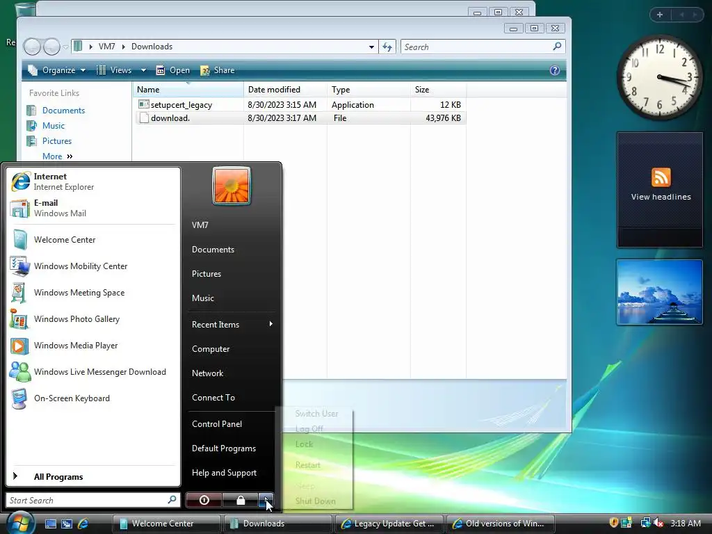Open Control Panel from Start menu
The height and width of the screenshot is (534, 712).
tap(232, 424)
